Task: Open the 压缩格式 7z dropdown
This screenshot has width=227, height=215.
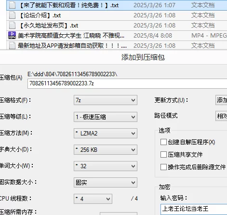Action: 106,100
